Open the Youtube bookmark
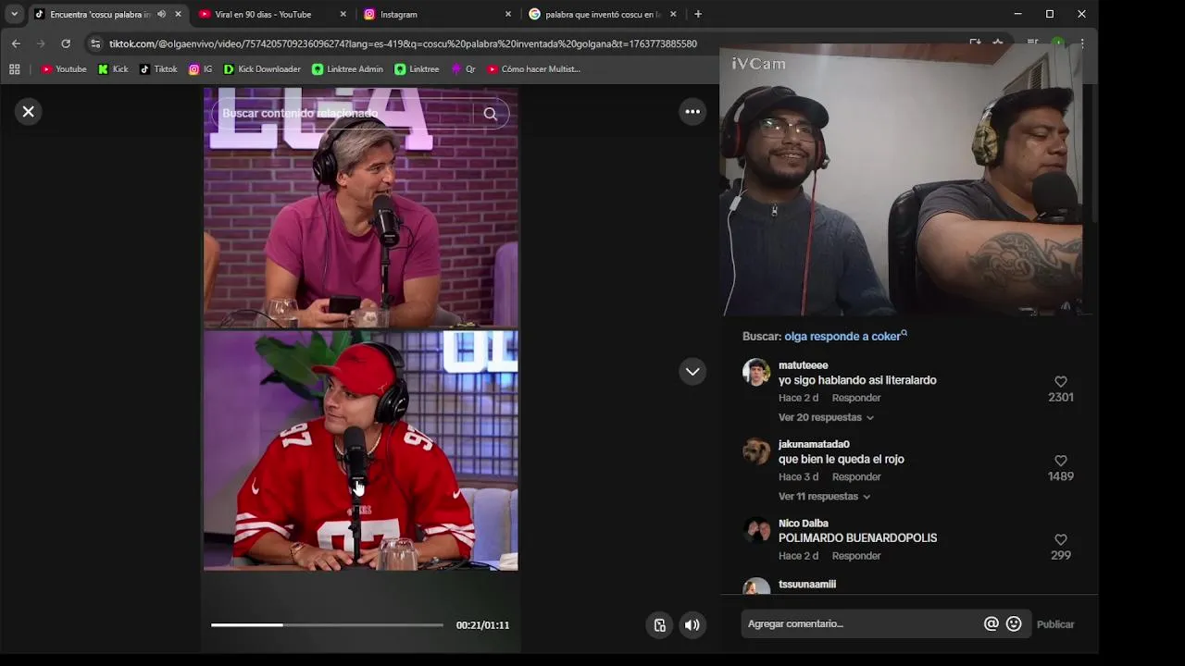1185x666 pixels. pyautogui.click(x=64, y=69)
